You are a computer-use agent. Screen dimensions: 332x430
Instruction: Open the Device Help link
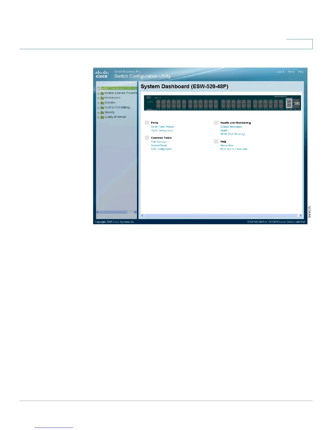[x=227, y=146]
